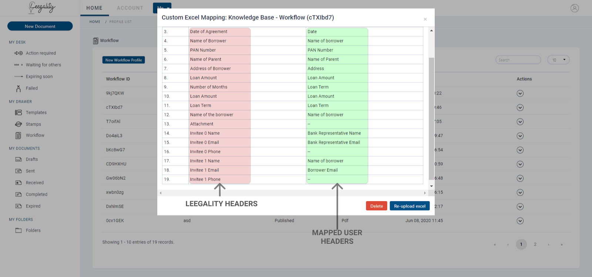The width and height of the screenshot is (592, 277).
Task: Click the vertical scrollbar up arrow
Action: tap(431, 30)
